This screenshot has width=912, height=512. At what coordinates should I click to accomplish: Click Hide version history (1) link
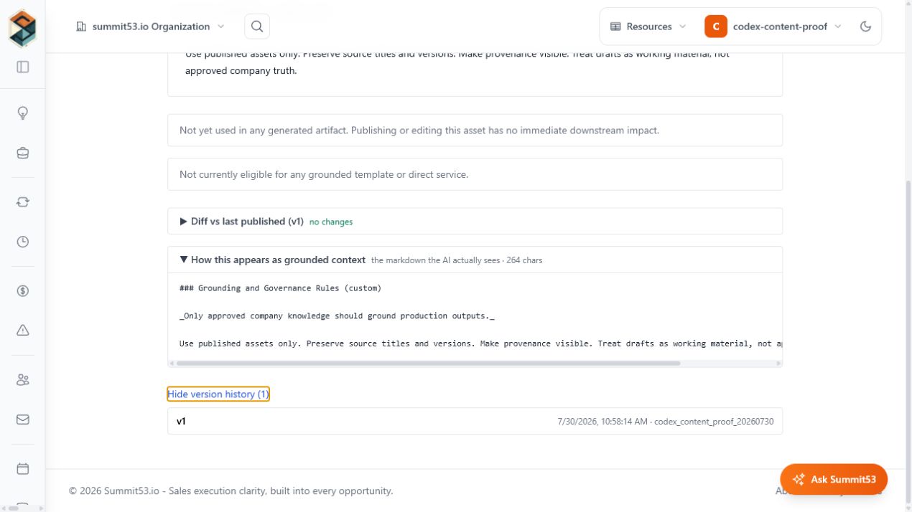(218, 394)
